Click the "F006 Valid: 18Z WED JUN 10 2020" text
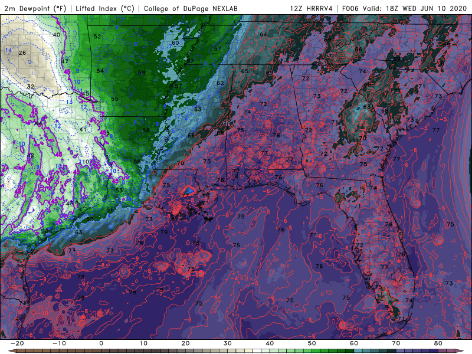Image resolution: width=472 pixels, height=354 pixels. pos(404,9)
